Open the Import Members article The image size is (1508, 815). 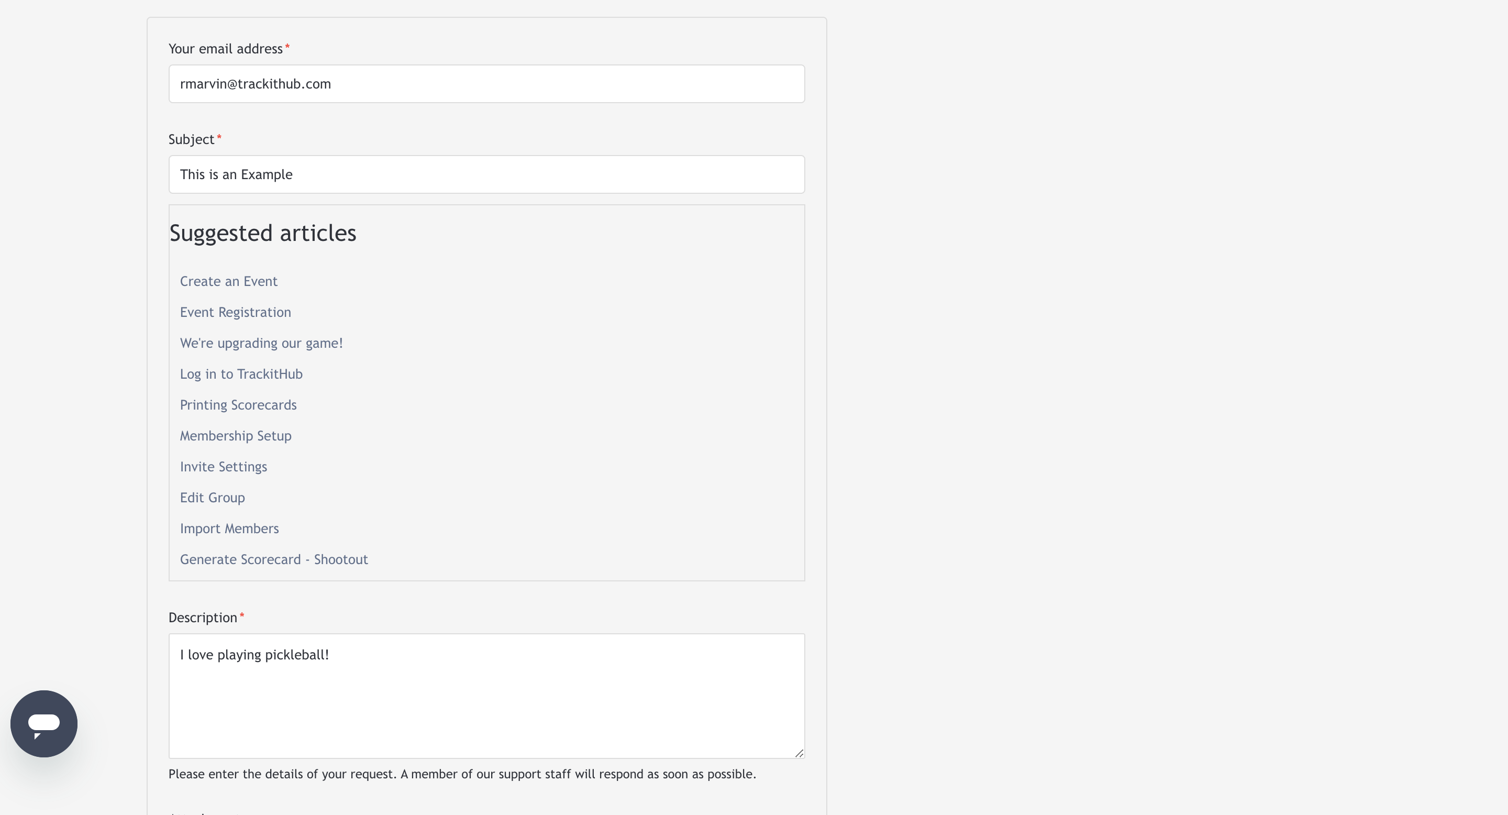coord(229,528)
